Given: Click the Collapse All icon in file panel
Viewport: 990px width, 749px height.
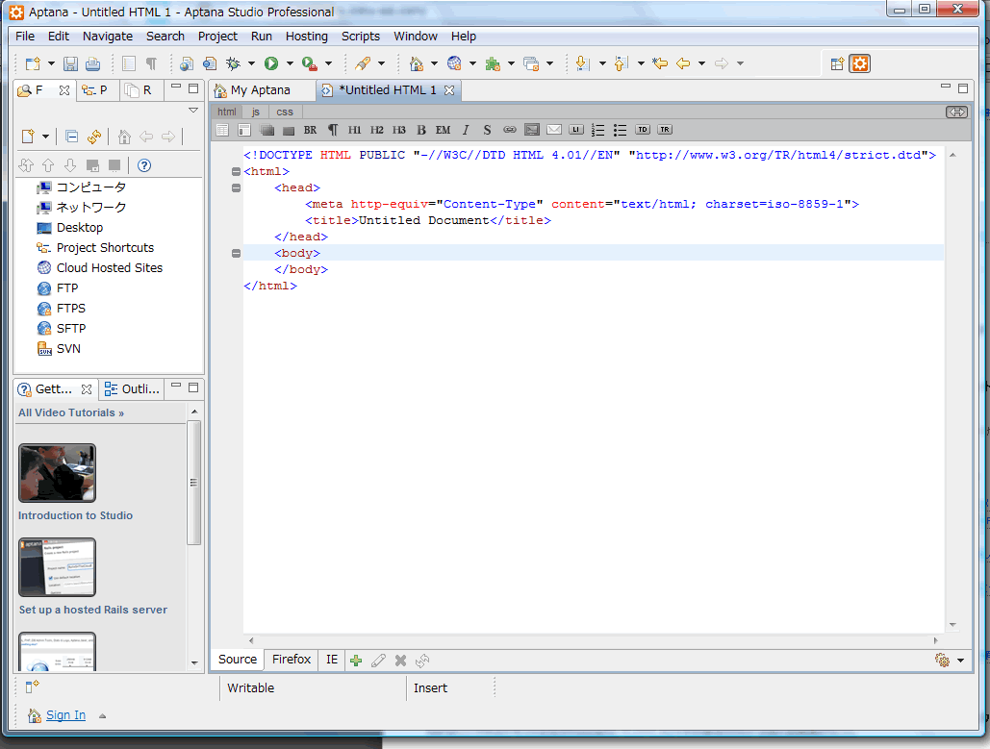Looking at the screenshot, I should pyautogui.click(x=72, y=137).
